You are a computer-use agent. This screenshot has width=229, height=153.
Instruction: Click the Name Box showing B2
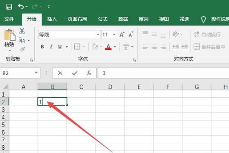click(x=17, y=73)
